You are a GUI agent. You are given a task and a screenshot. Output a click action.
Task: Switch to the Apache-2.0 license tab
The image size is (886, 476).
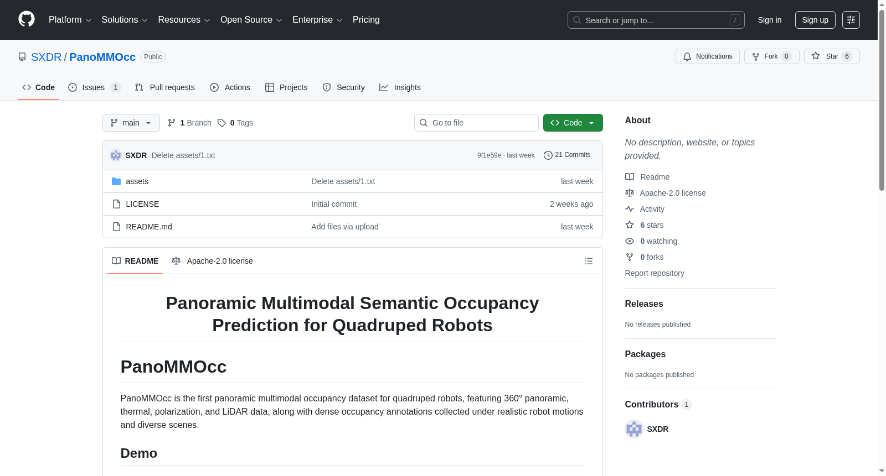(x=212, y=261)
